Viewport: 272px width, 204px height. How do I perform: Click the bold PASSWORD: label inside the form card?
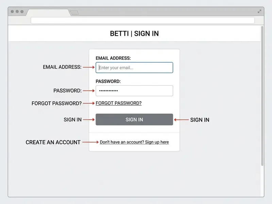coord(108,81)
